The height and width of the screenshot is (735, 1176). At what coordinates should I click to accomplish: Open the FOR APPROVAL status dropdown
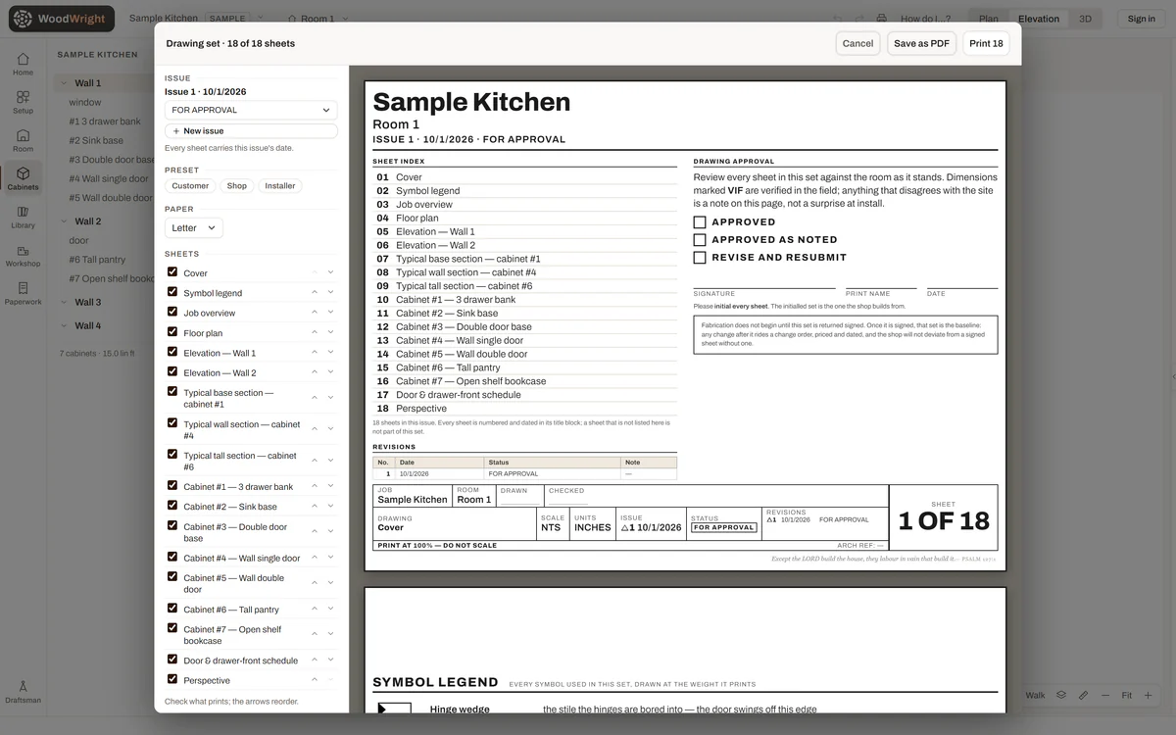point(251,110)
